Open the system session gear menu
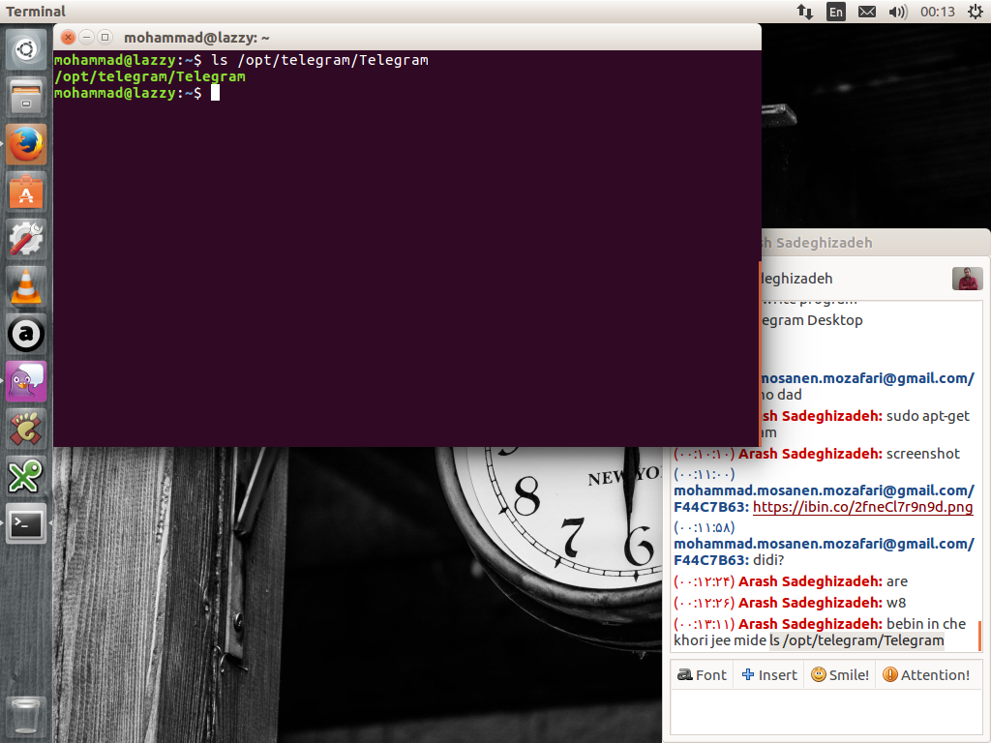Image resolution: width=991 pixels, height=743 pixels. (x=976, y=12)
